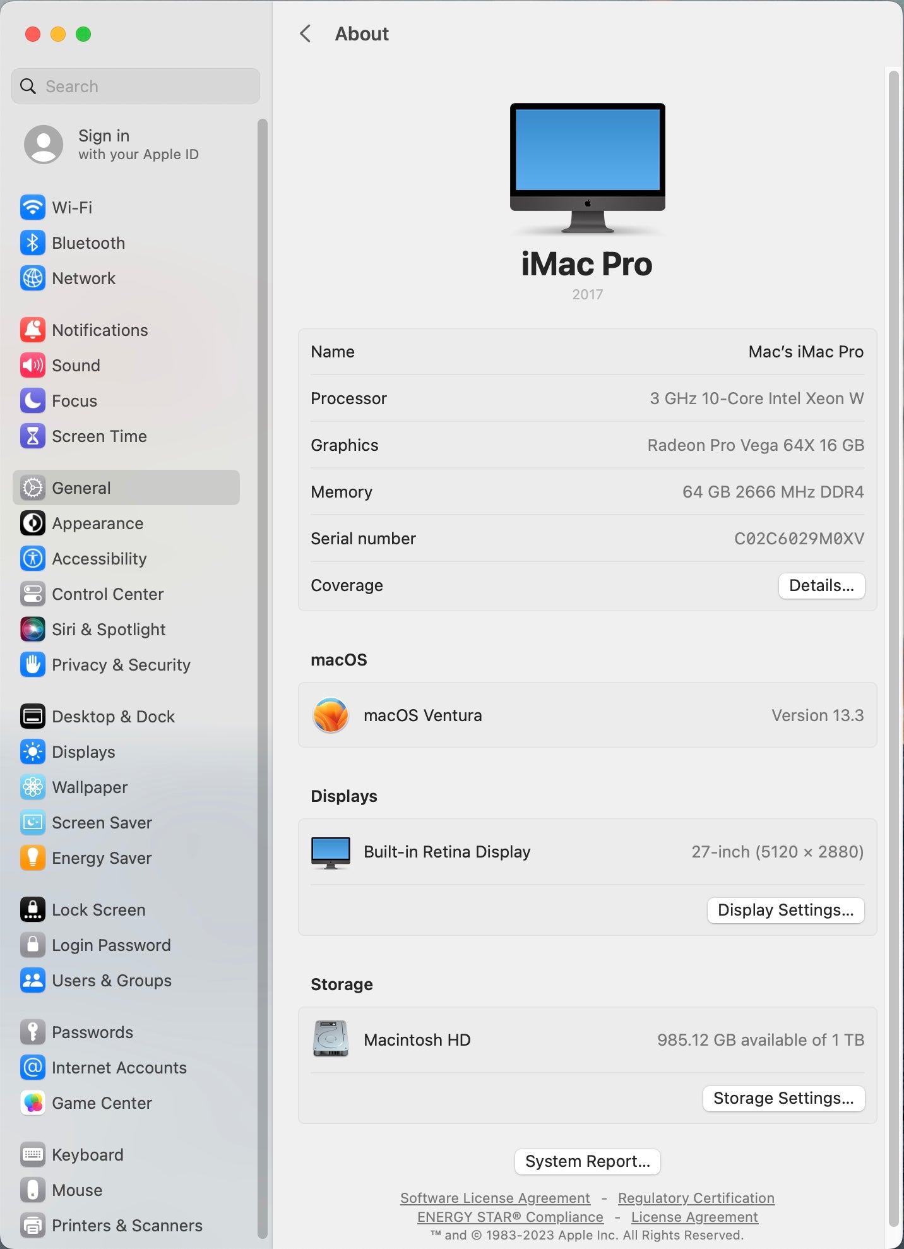Open Screen Saver icon
This screenshot has height=1249, width=904.
(33, 822)
